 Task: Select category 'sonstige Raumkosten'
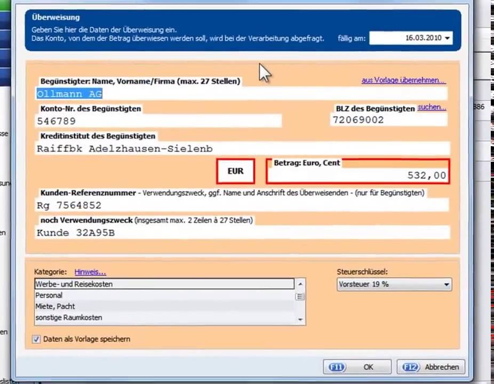click(x=164, y=317)
